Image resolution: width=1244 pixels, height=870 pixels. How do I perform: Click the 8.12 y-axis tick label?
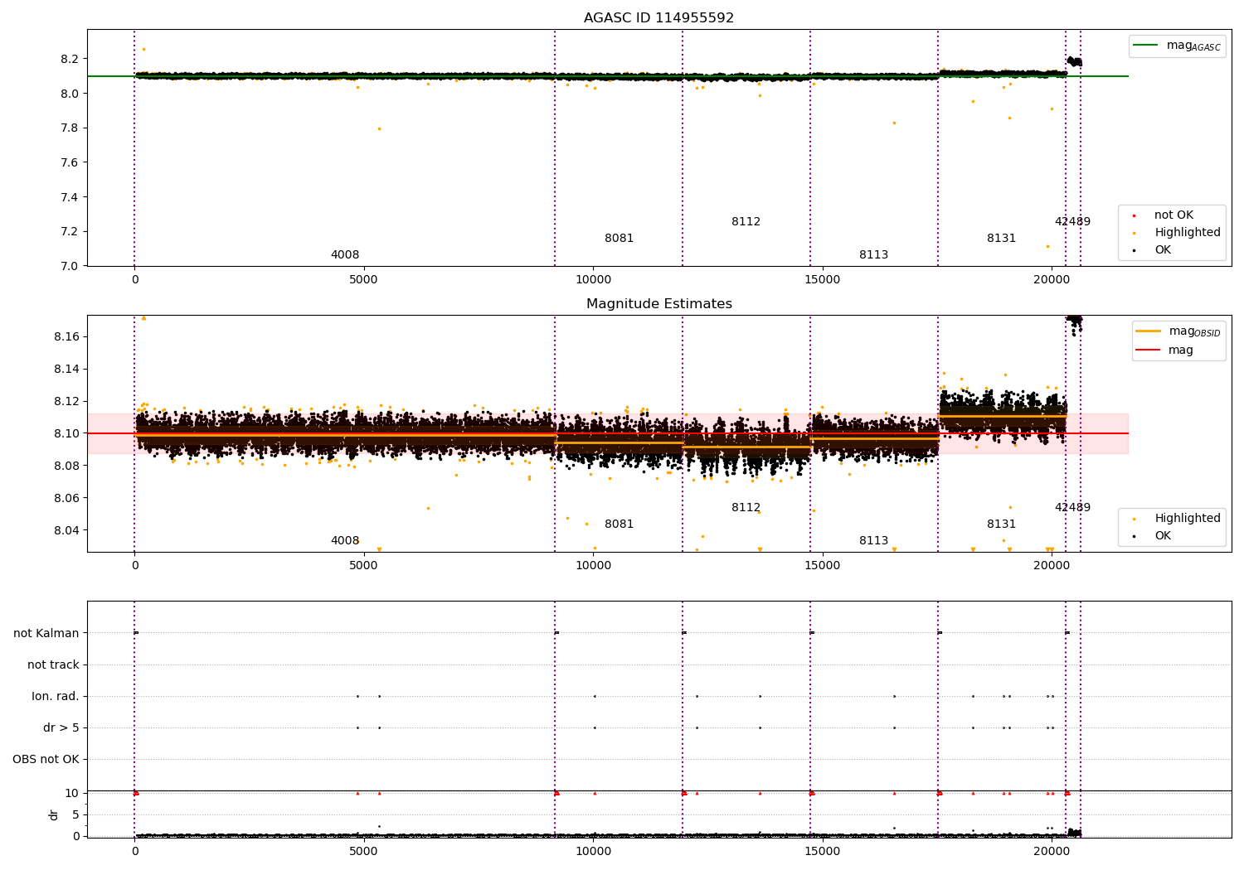(66, 401)
